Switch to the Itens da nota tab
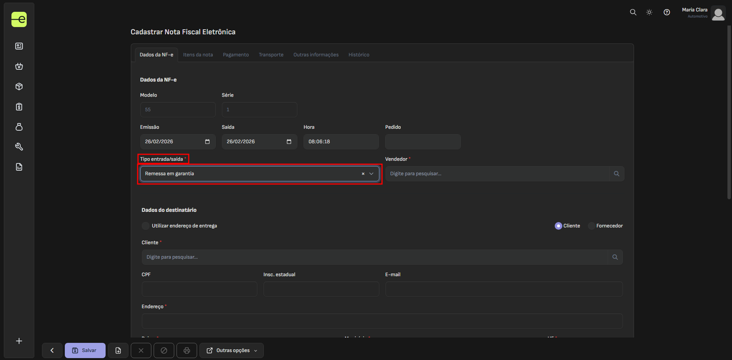The width and height of the screenshot is (732, 360). pos(198,55)
